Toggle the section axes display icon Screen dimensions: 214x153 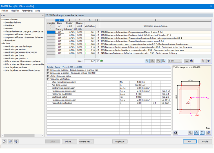(202, 132)
